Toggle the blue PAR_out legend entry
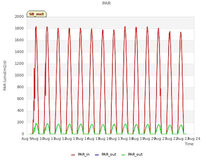This screenshot has width=214, height=161. point(105,154)
